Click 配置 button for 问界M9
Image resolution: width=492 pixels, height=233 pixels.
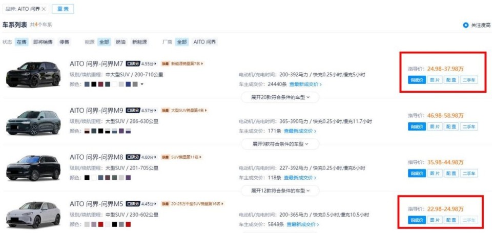[451, 126]
